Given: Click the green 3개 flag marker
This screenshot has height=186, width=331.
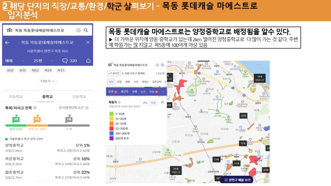Looking at the screenshot, I should pos(16,119).
